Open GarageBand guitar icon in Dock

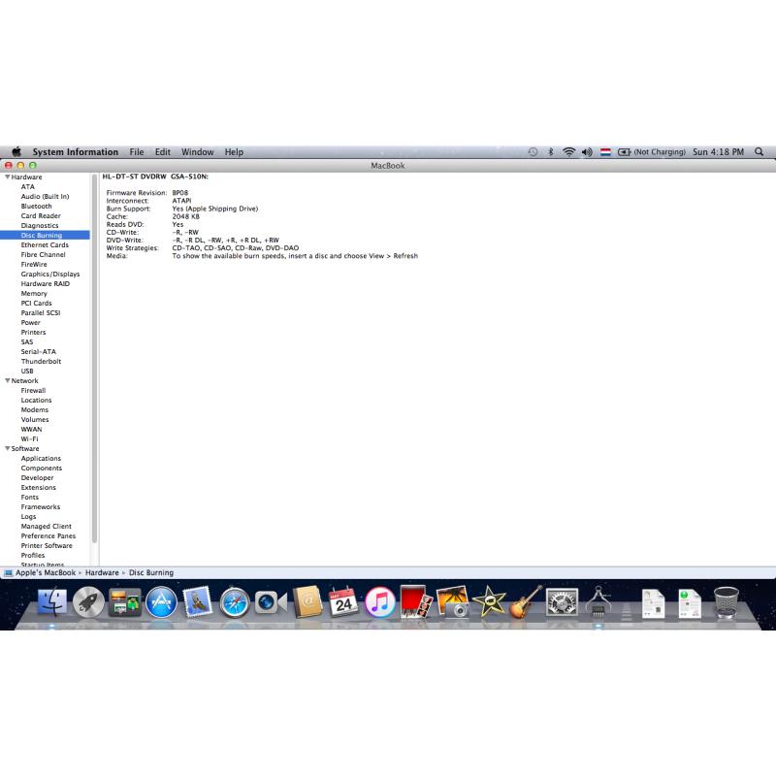526,601
